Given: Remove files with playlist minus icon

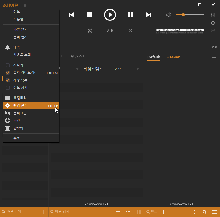Looking at the screenshot, I should point(173,212).
